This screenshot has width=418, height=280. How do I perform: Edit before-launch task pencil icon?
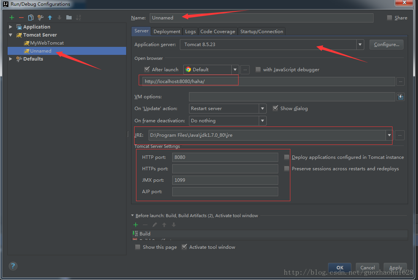155,225
